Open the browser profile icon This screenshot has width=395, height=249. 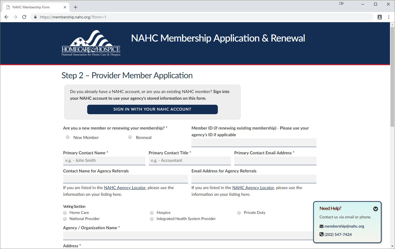[x=379, y=17]
